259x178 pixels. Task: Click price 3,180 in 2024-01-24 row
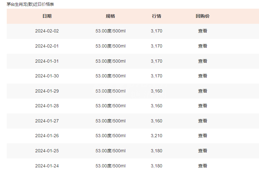click(x=156, y=166)
